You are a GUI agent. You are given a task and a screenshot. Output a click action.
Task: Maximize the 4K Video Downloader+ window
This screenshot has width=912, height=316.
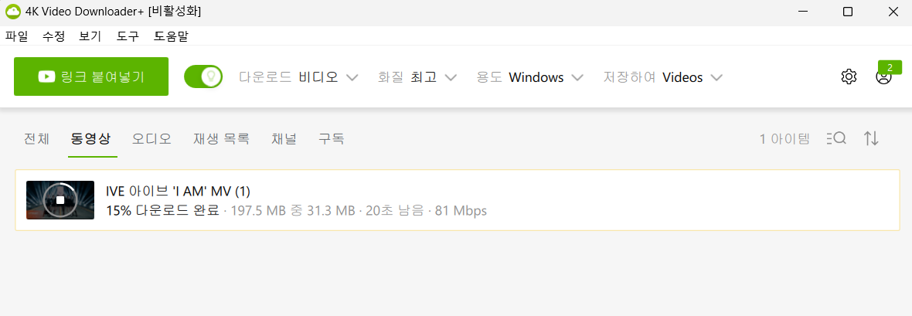tap(848, 12)
